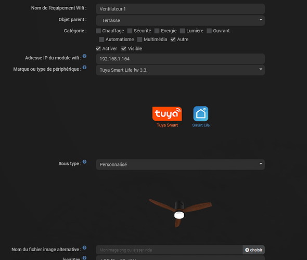The width and height of the screenshot is (307, 260).
Task: Click the Tuya Smart logo
Action: pyautogui.click(x=167, y=114)
